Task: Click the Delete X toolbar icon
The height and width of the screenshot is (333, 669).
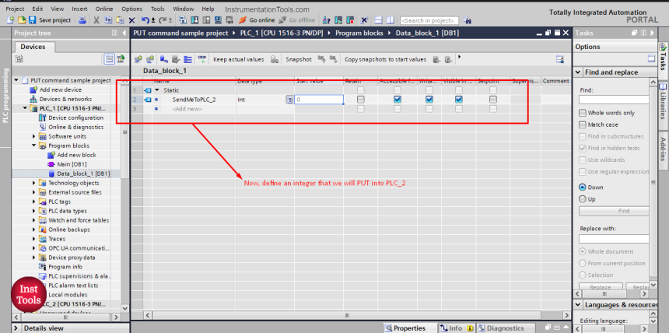Action: (x=132, y=20)
